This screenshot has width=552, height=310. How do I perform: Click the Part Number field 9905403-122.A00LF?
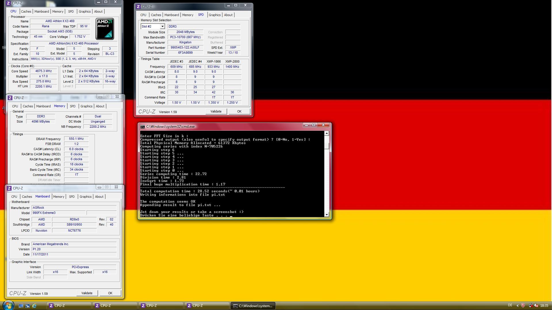[185, 48]
